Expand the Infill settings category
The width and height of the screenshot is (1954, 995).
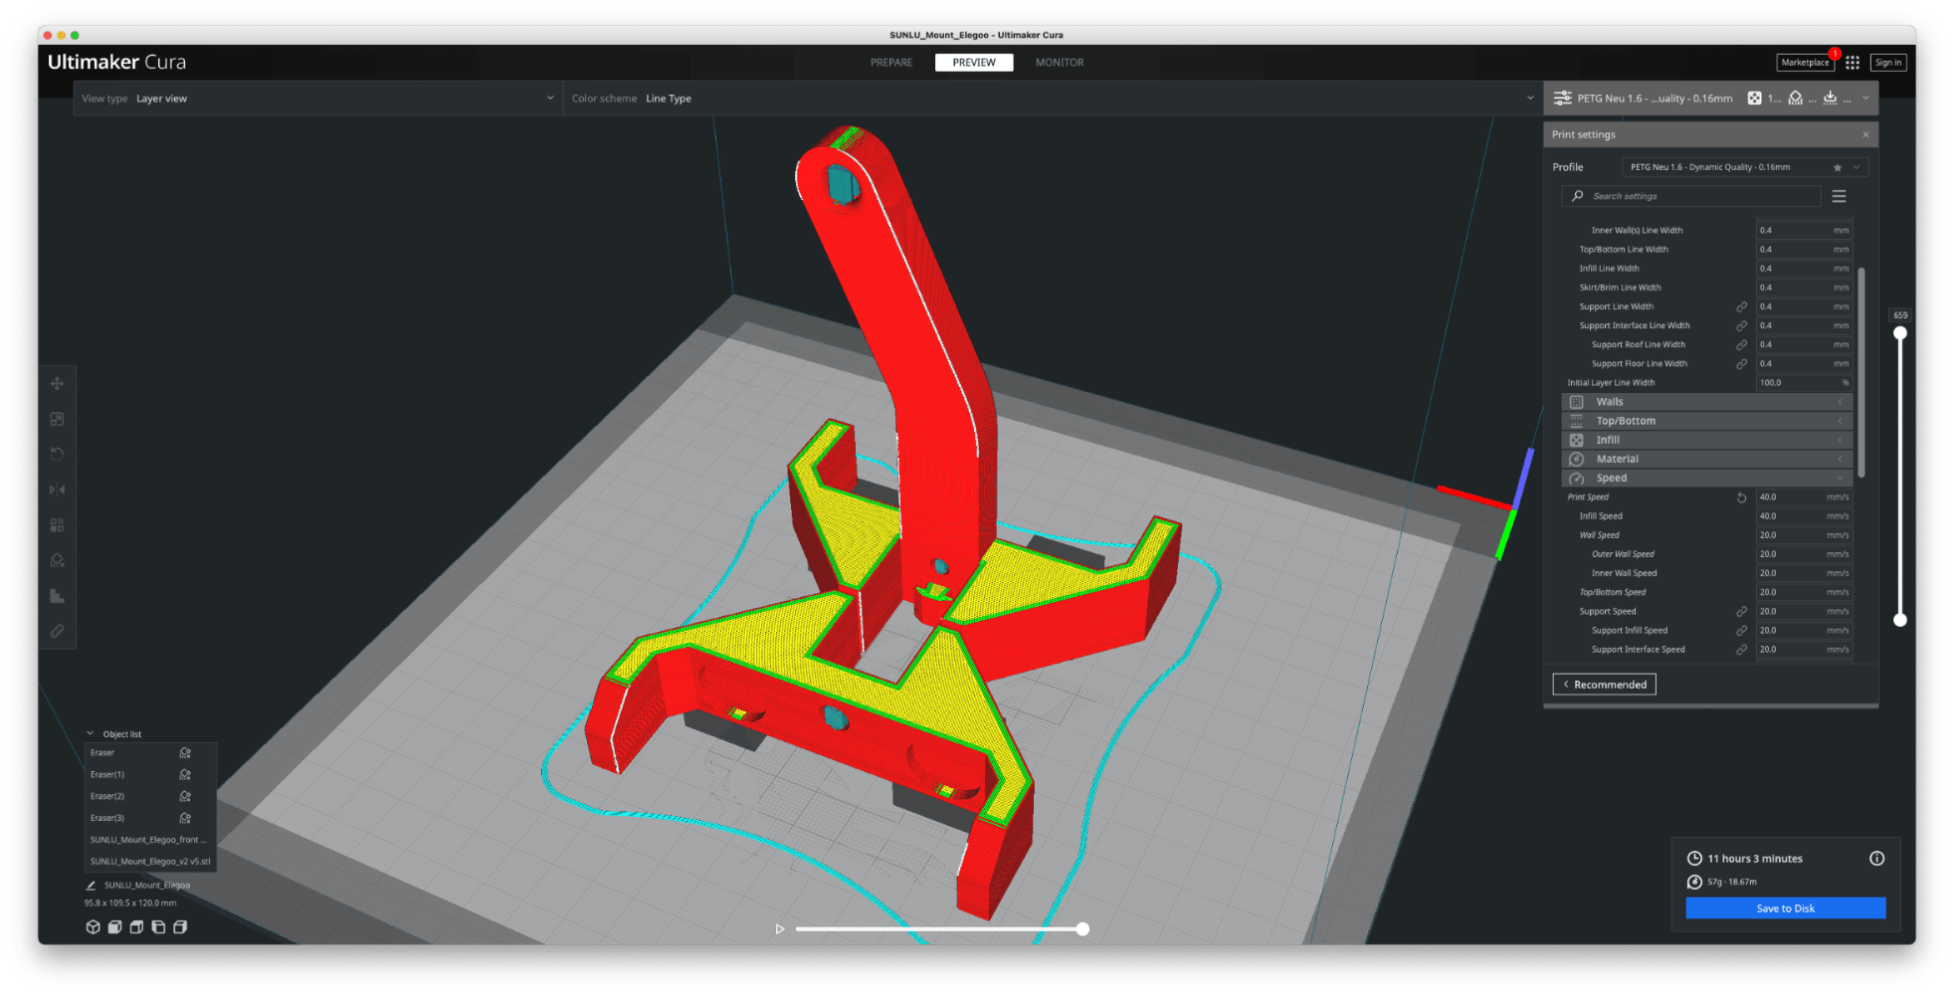coord(1707,440)
